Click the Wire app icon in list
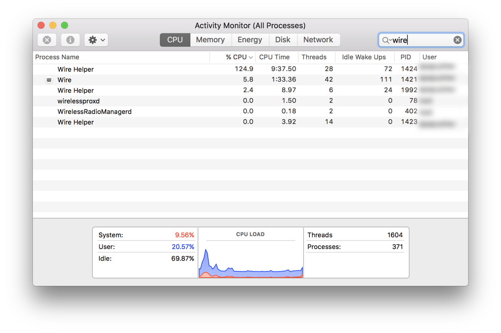 (49, 80)
